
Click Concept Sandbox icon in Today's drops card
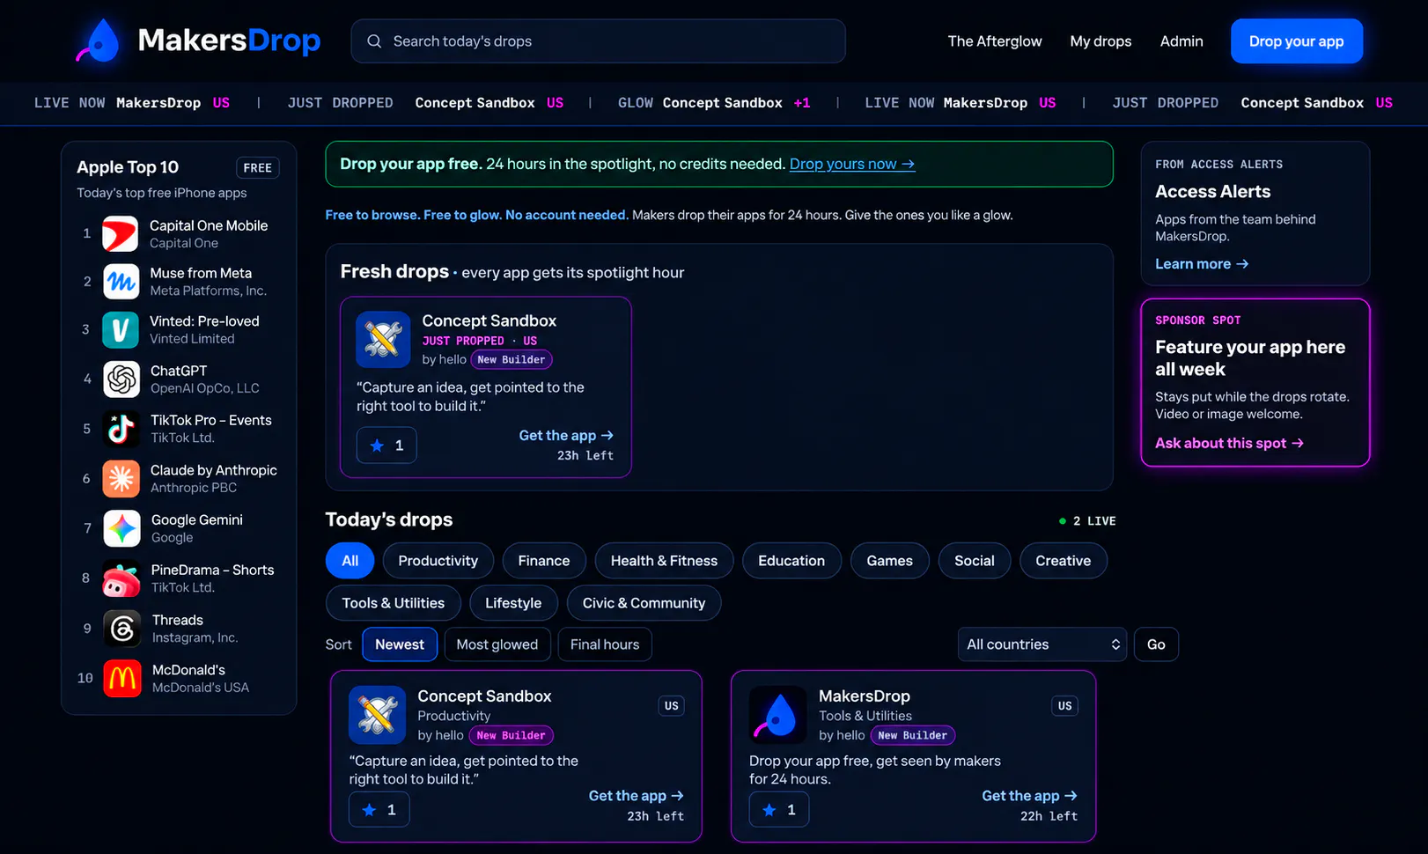(x=377, y=715)
